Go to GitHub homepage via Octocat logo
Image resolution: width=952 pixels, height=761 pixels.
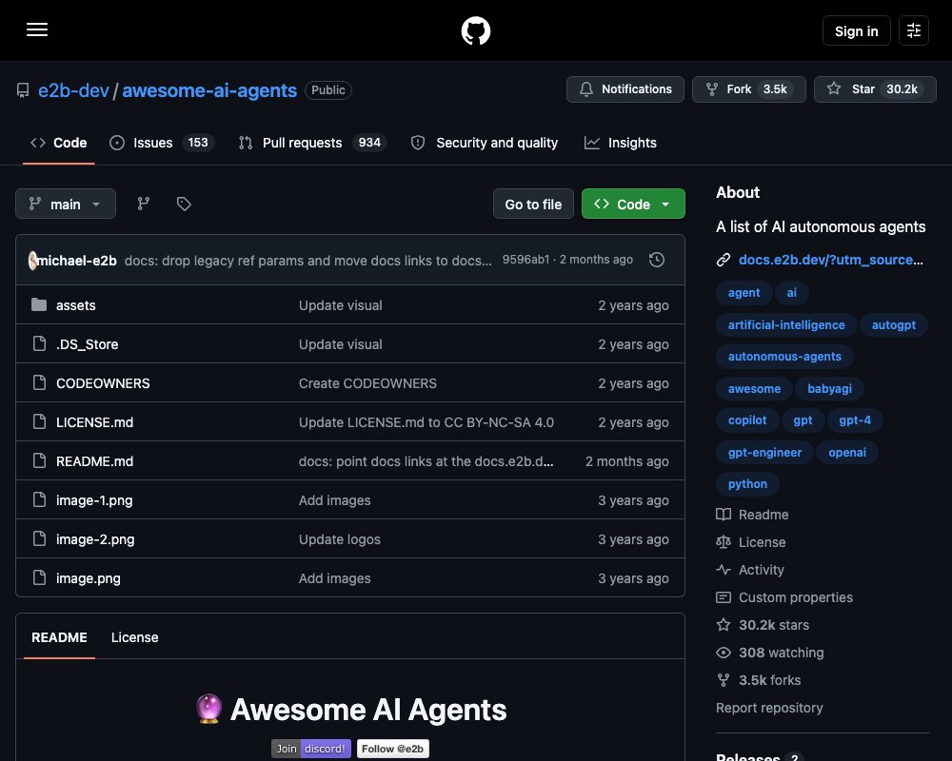click(475, 30)
